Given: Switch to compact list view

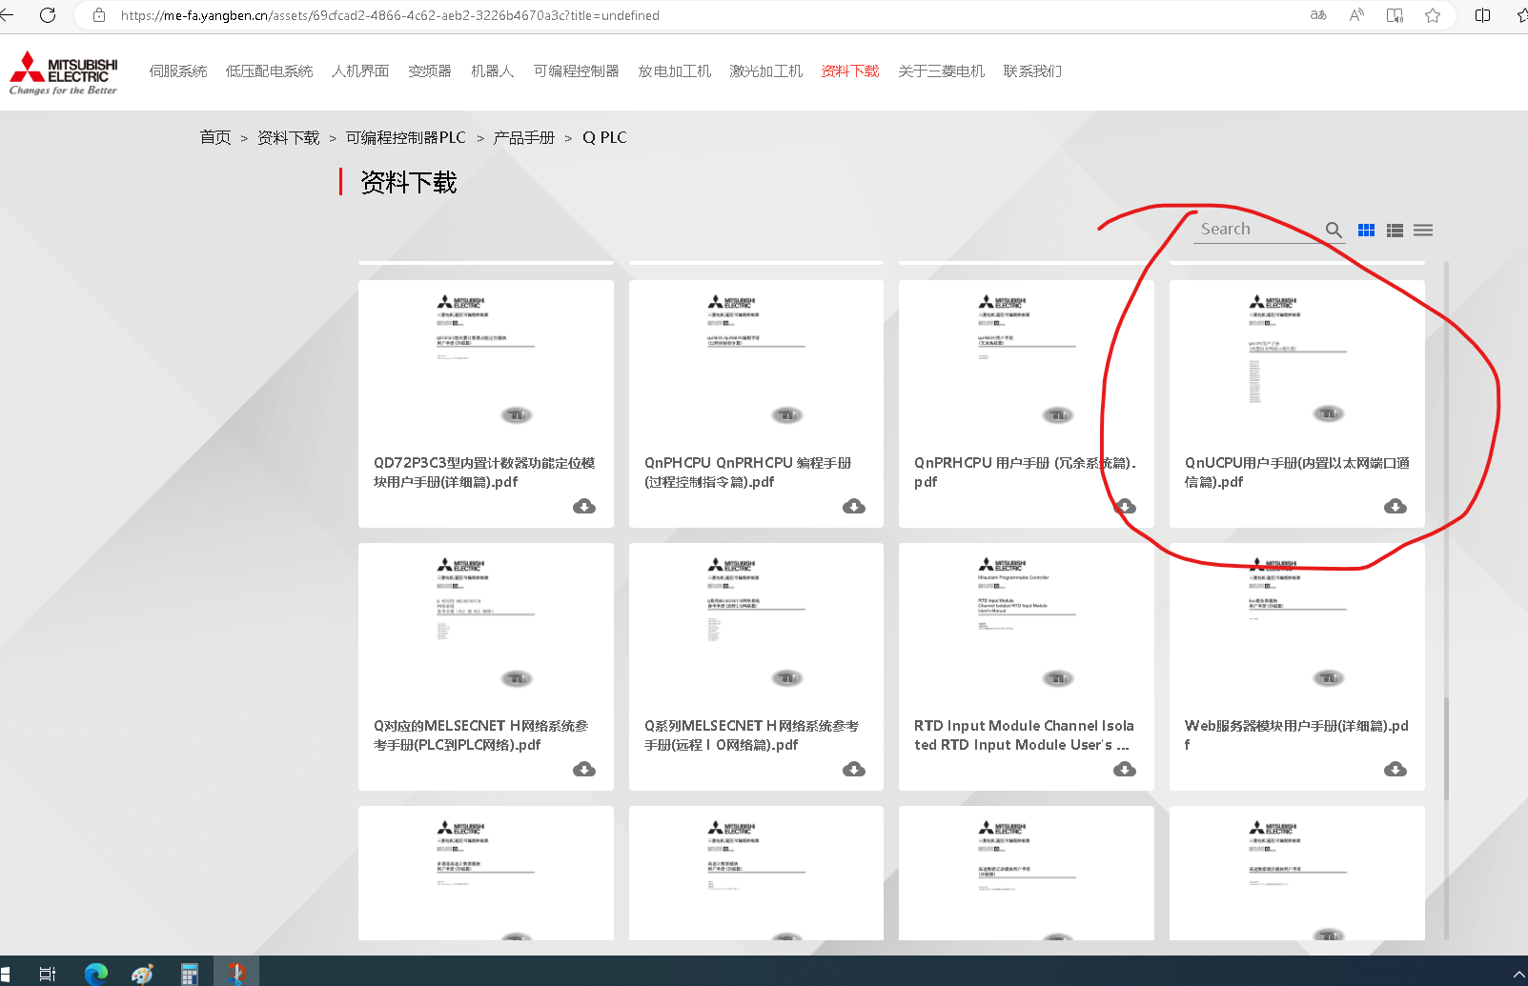Looking at the screenshot, I should (1423, 230).
